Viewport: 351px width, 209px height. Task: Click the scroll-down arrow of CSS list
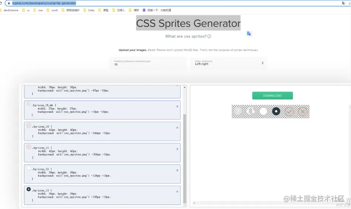tap(185, 205)
